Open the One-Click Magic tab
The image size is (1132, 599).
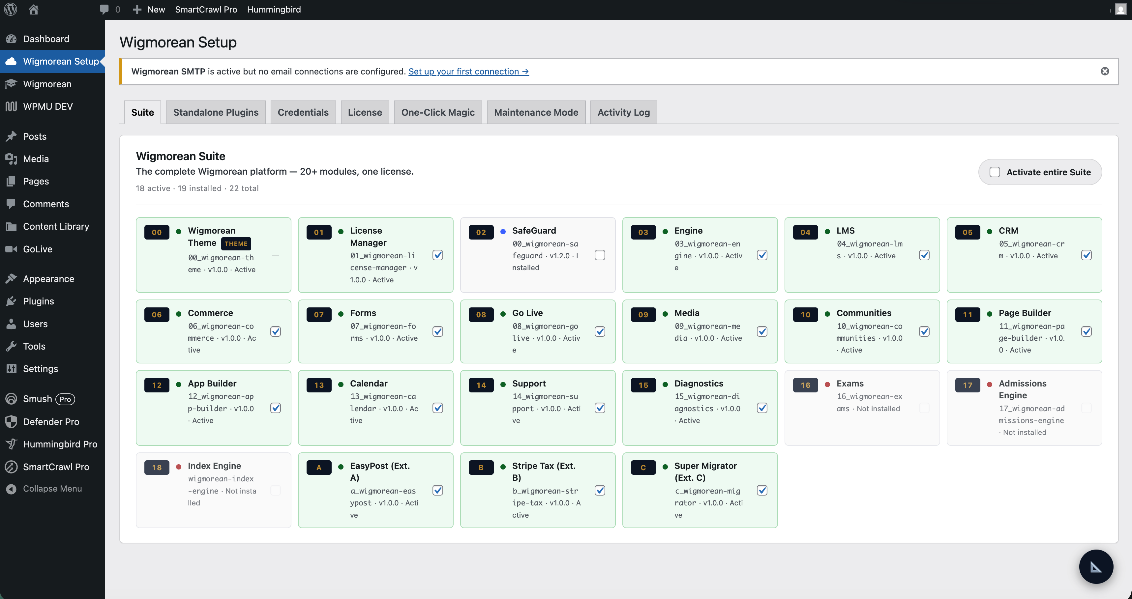pyautogui.click(x=438, y=112)
